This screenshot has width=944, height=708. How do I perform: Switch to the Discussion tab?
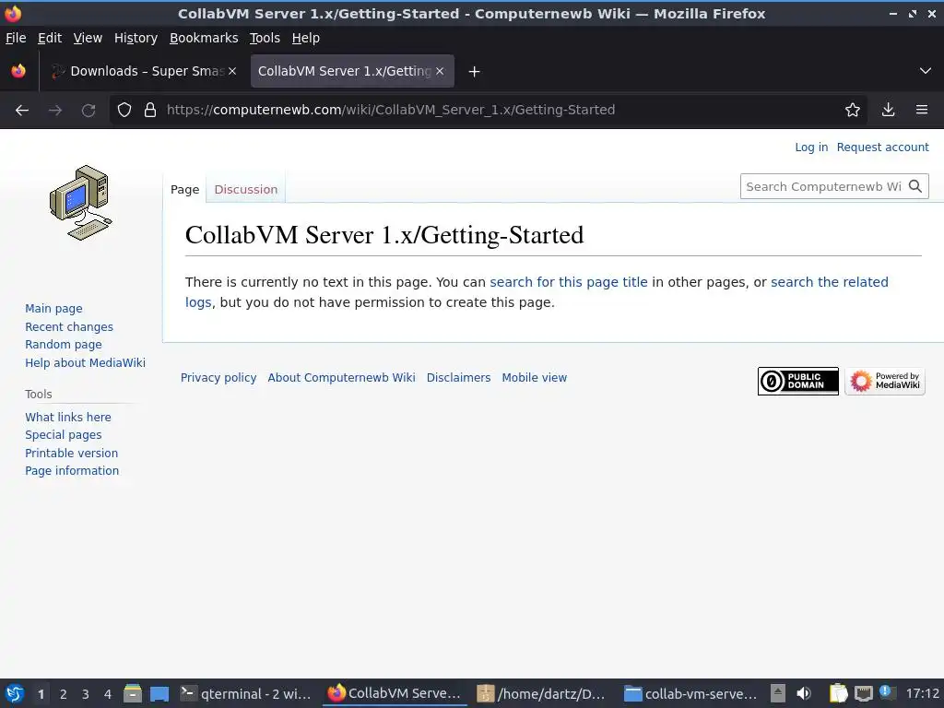click(x=245, y=189)
